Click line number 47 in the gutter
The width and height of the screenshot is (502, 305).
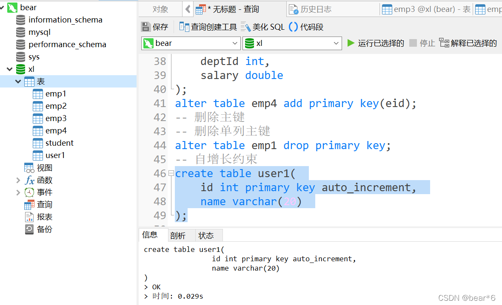[x=160, y=187]
